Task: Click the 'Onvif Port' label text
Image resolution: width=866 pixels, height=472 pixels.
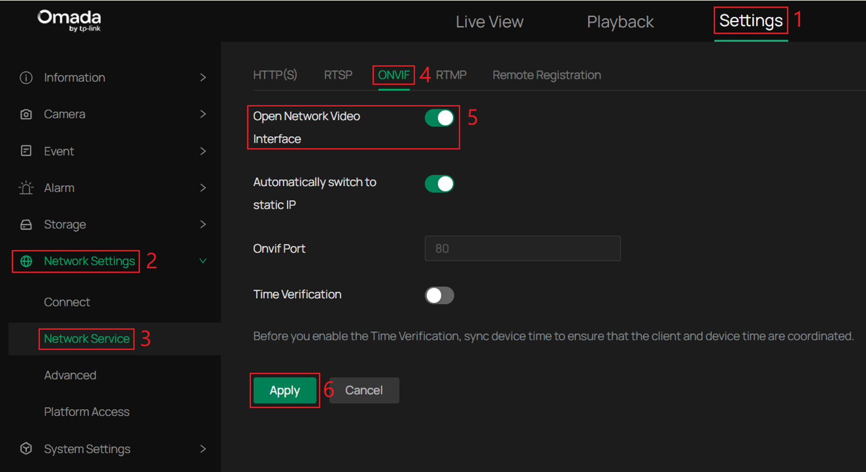Action: tap(279, 249)
